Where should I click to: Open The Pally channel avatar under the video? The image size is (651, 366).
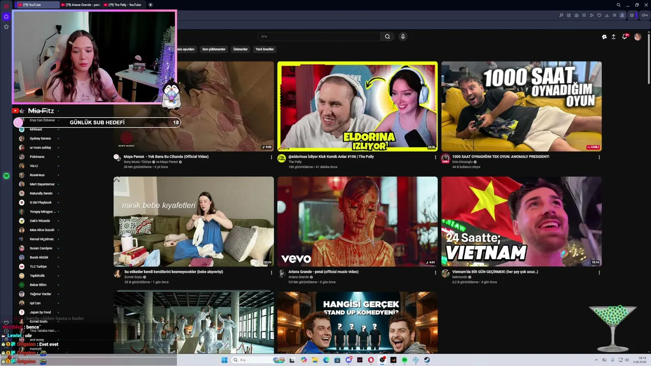[281, 158]
